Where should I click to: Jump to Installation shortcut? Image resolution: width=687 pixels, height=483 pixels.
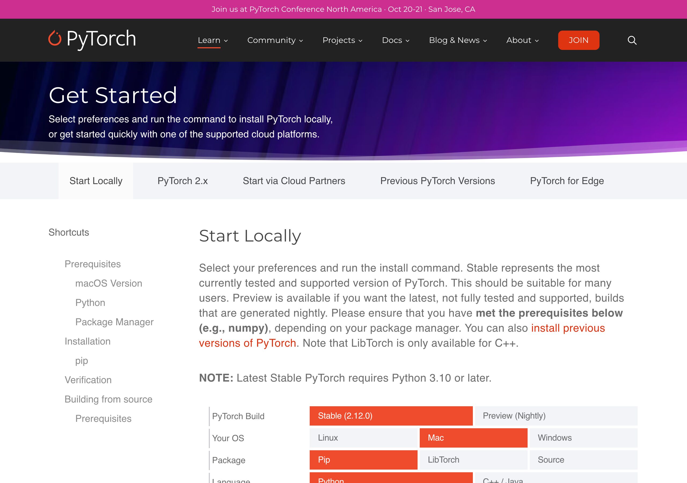click(87, 341)
